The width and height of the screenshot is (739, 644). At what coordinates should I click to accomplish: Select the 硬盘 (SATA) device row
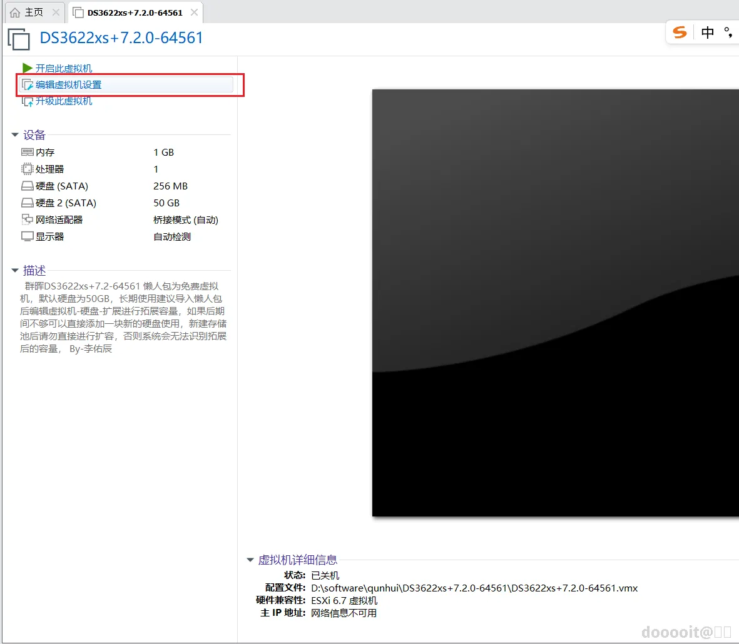[x=125, y=186]
